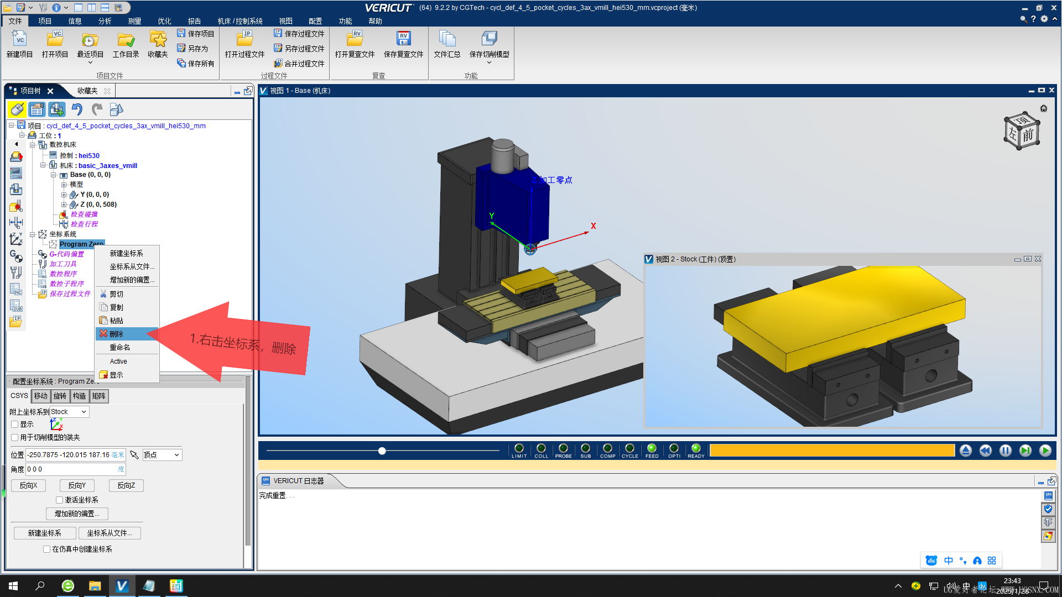
Task: Enable 用于切削模型的装夹 checkbox
Action: pos(15,437)
